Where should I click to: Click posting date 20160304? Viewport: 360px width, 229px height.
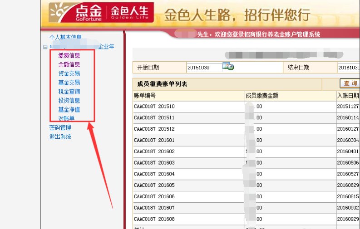[x=348, y=140]
